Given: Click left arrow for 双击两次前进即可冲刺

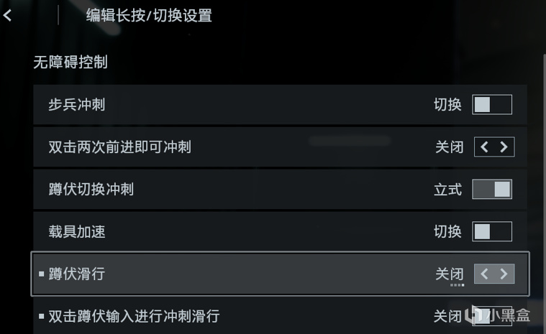Looking at the screenshot, I should pyautogui.click(x=485, y=147).
